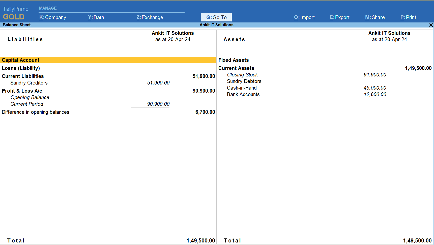Select the Closing Stock entry

click(x=242, y=75)
